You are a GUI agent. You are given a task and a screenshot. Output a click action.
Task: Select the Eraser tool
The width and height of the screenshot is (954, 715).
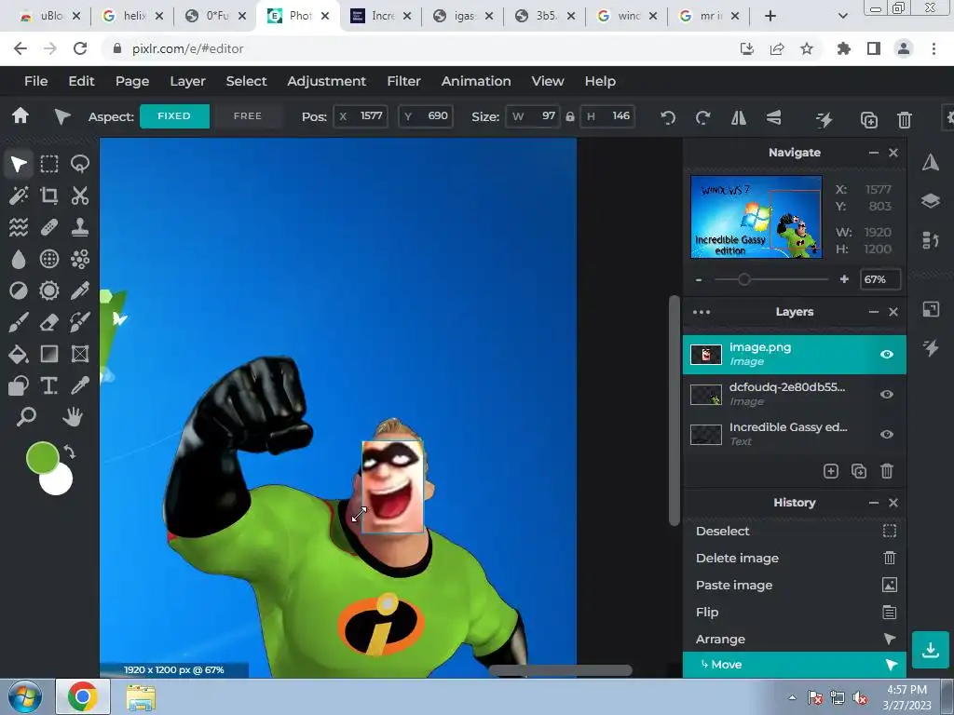[x=49, y=322]
